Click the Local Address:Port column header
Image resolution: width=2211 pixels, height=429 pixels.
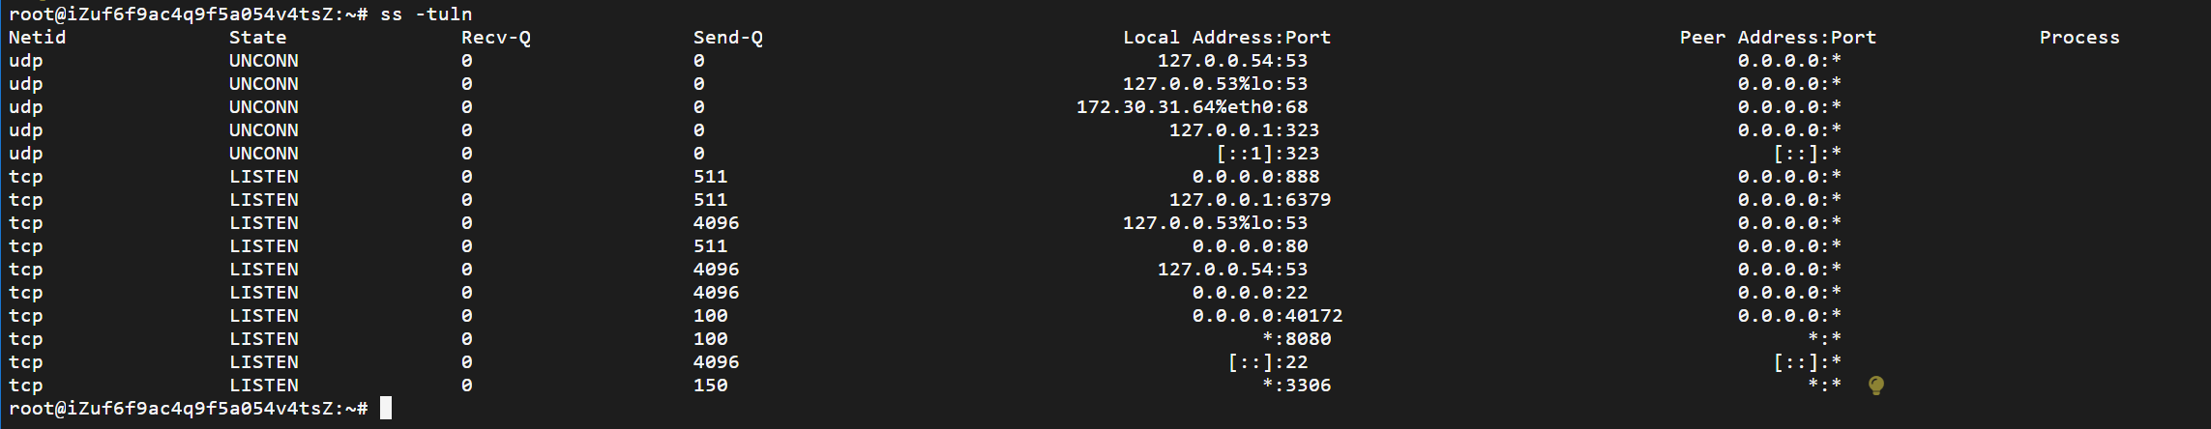coord(1226,38)
